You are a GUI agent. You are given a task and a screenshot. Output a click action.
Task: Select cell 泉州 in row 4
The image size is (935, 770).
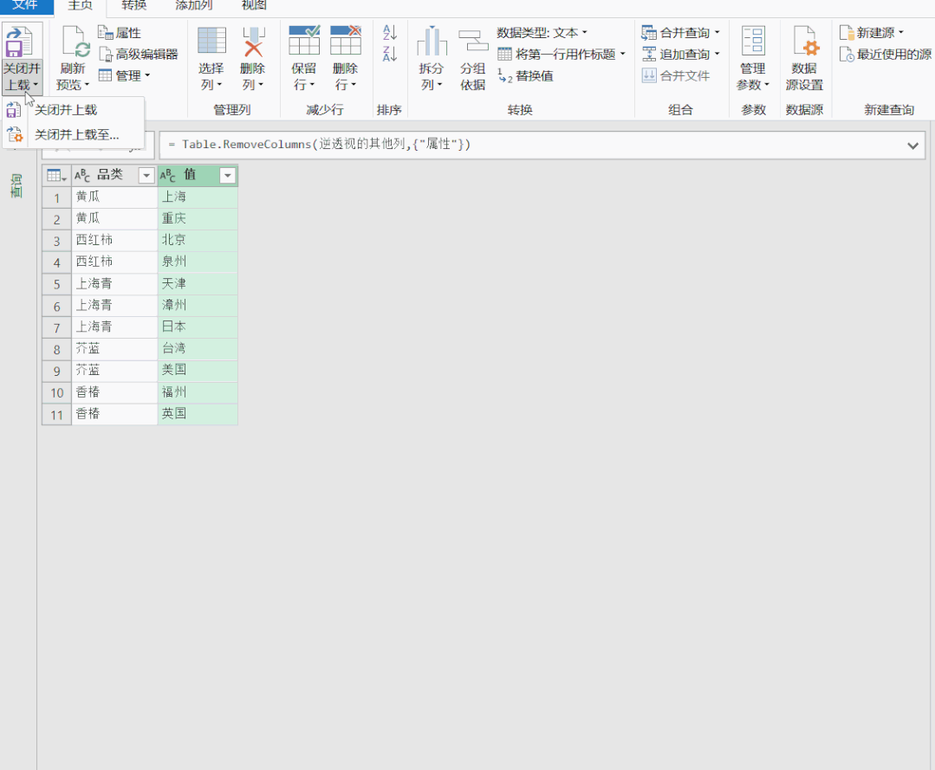(x=198, y=262)
